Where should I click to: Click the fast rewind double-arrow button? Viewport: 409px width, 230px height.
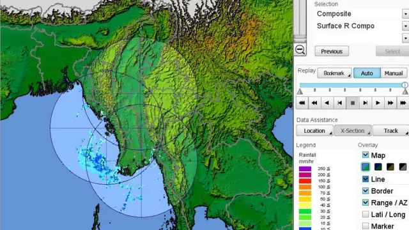[314, 103]
